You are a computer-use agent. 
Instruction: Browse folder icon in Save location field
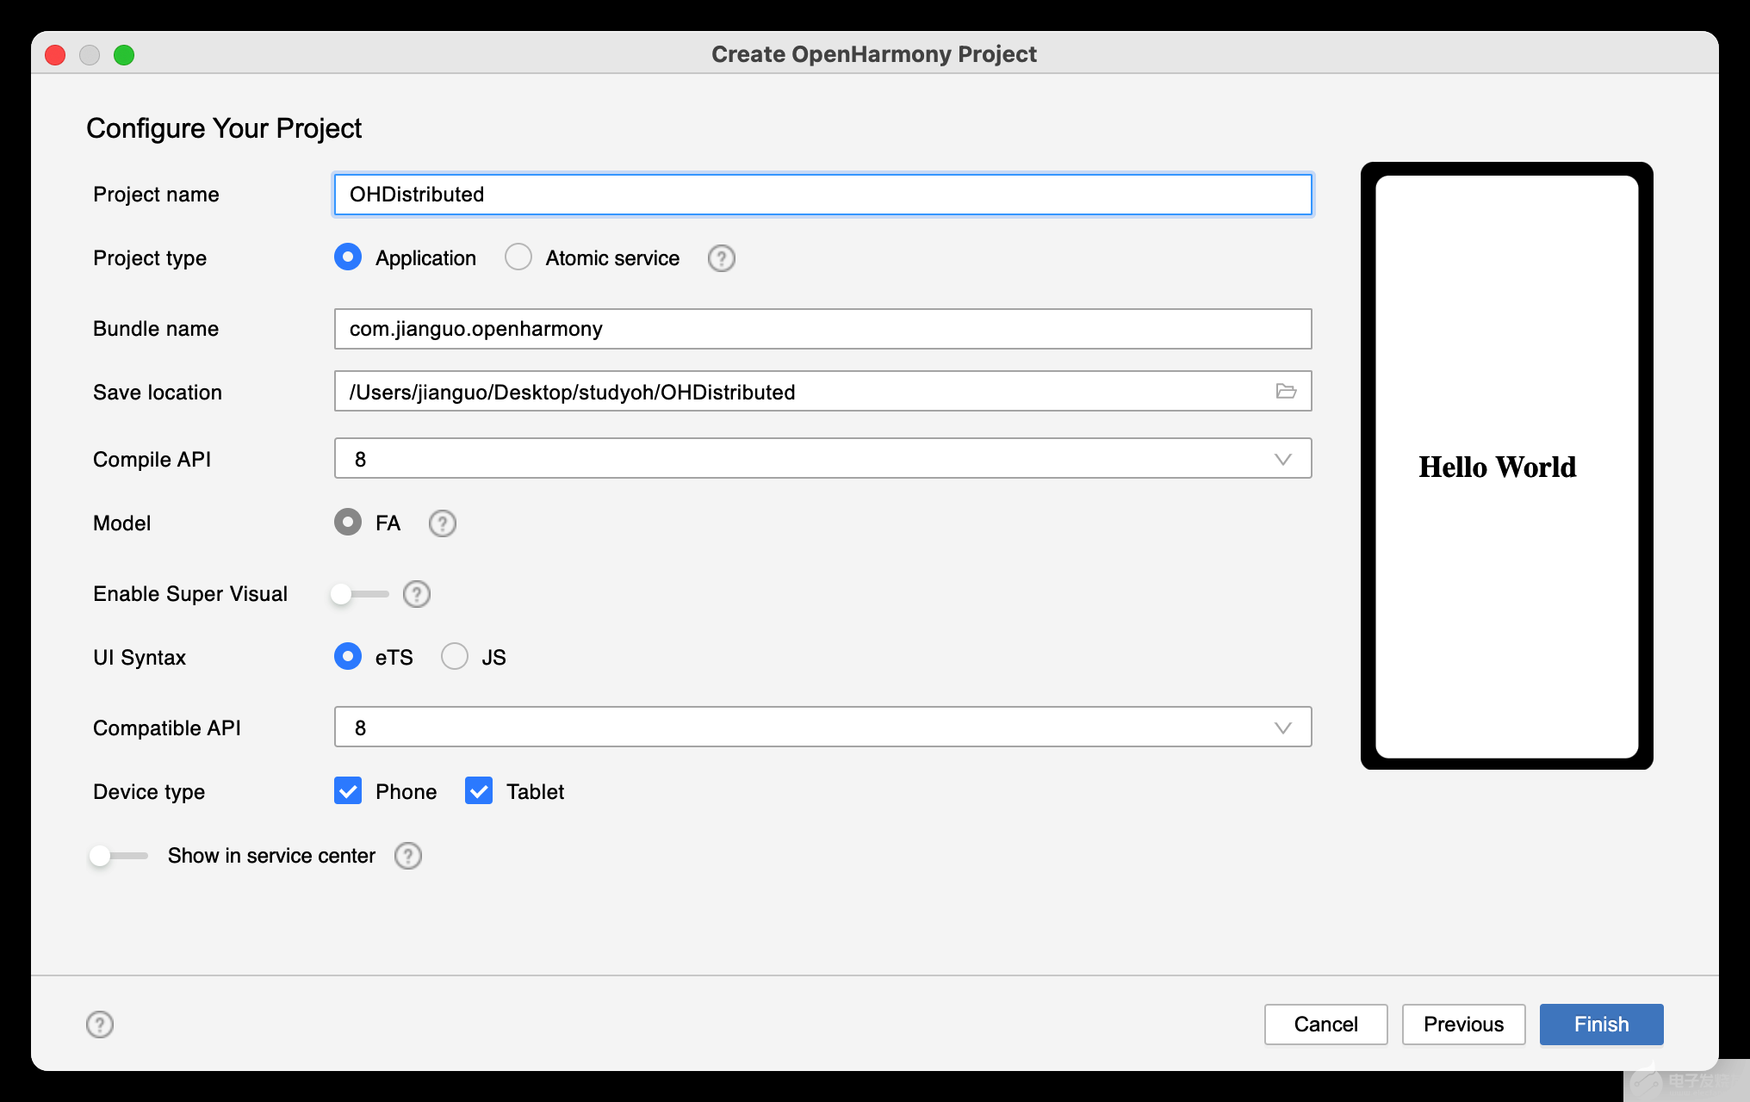pyautogui.click(x=1286, y=392)
